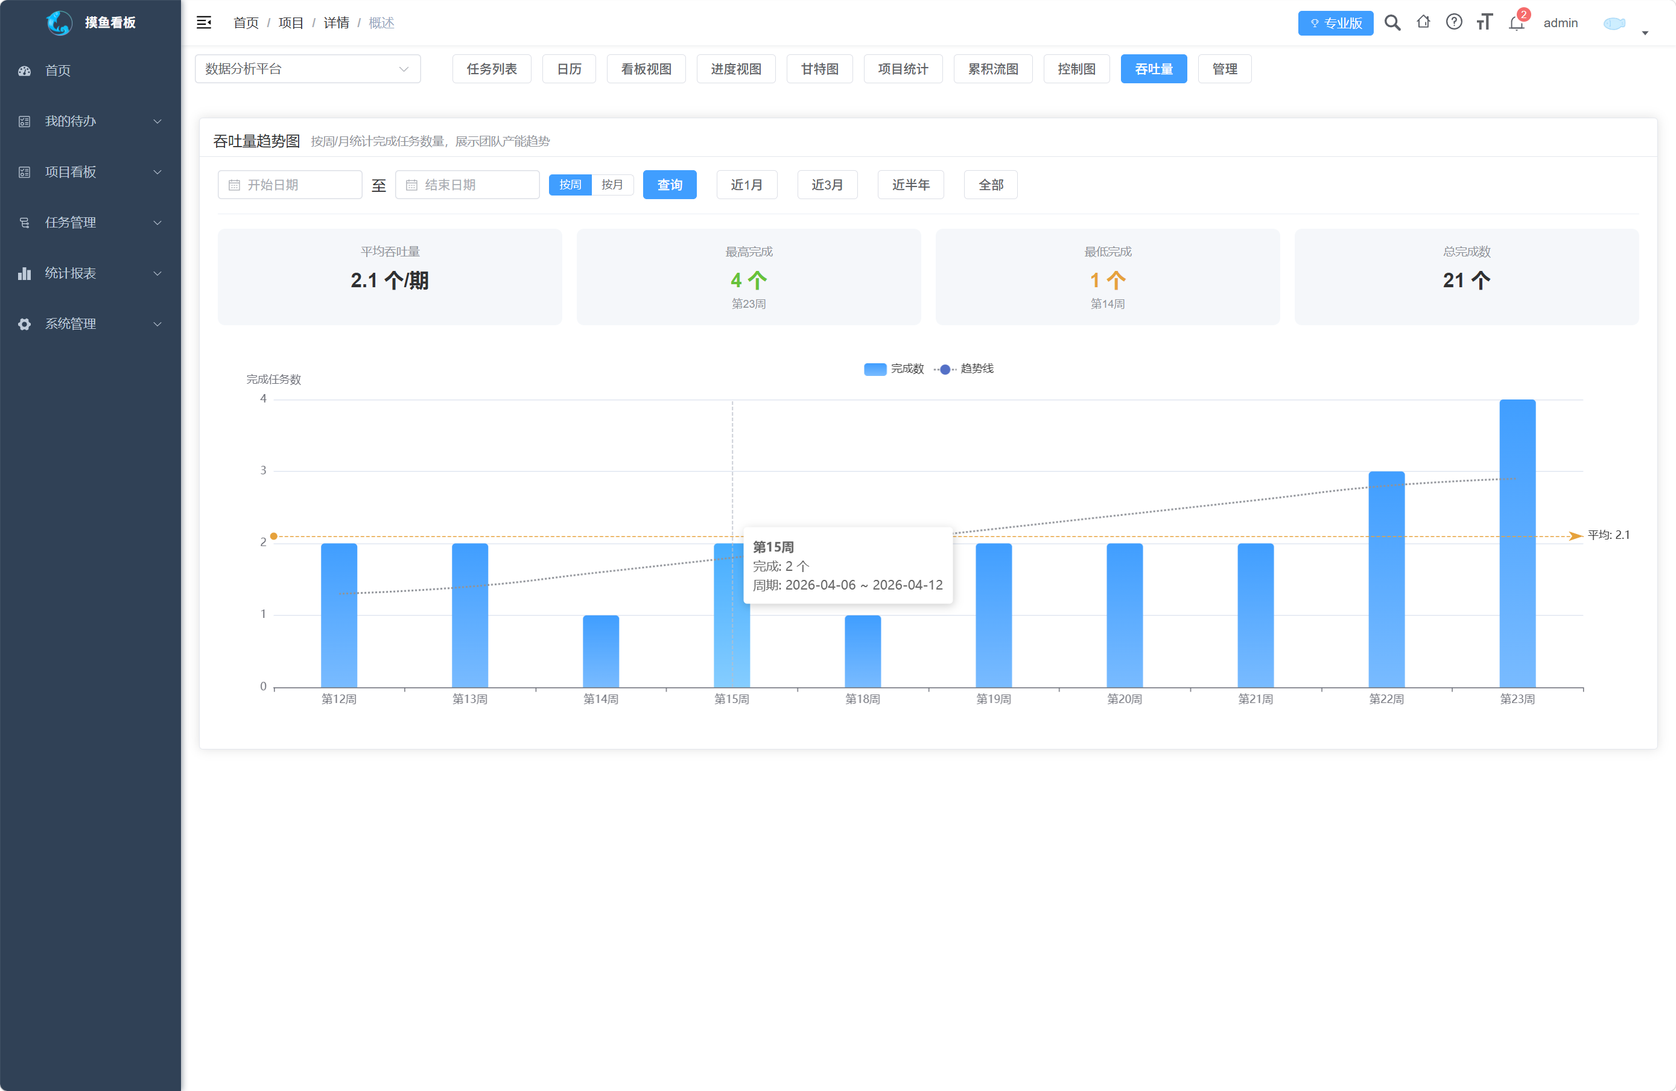Switch to the 进度视图 tab
Image resolution: width=1676 pixels, height=1091 pixels.
[x=736, y=69]
